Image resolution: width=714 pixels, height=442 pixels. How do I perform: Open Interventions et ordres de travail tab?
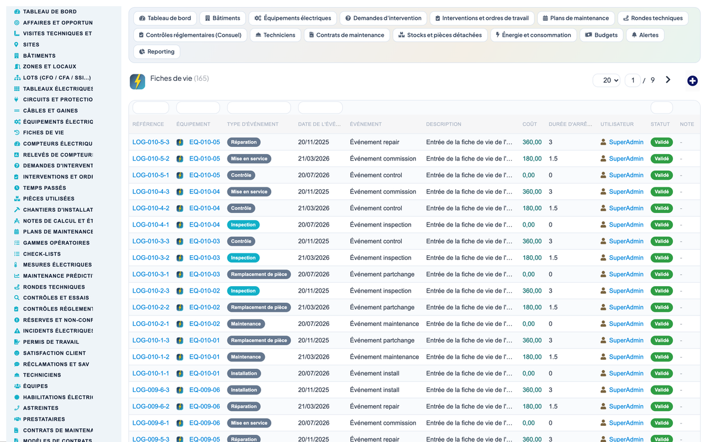(482, 18)
